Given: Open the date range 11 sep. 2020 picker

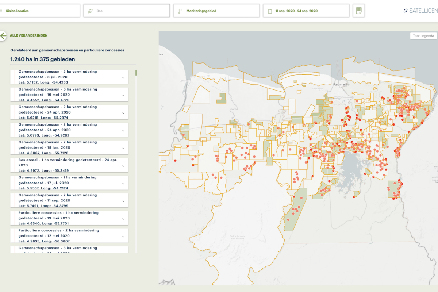Looking at the screenshot, I should 306,11.
